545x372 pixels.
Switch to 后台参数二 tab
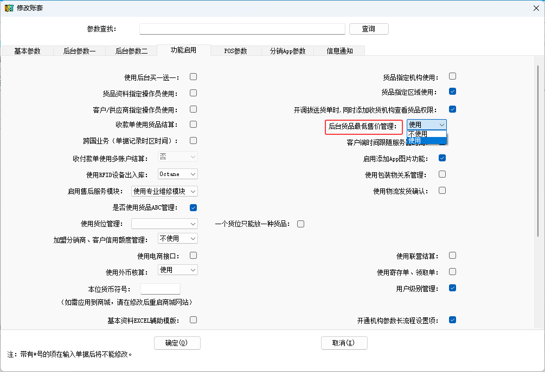tap(131, 51)
